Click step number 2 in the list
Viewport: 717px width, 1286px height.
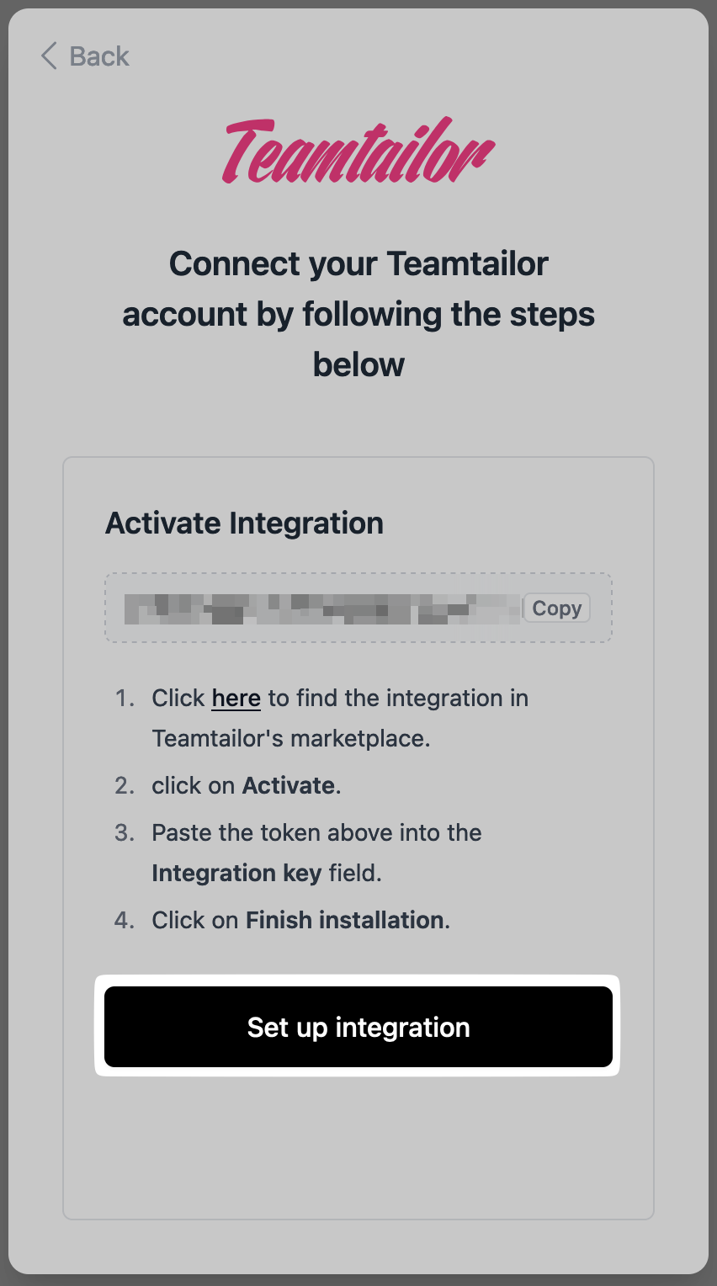(x=125, y=786)
